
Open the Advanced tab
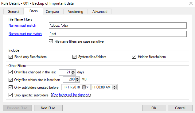(x=100, y=12)
